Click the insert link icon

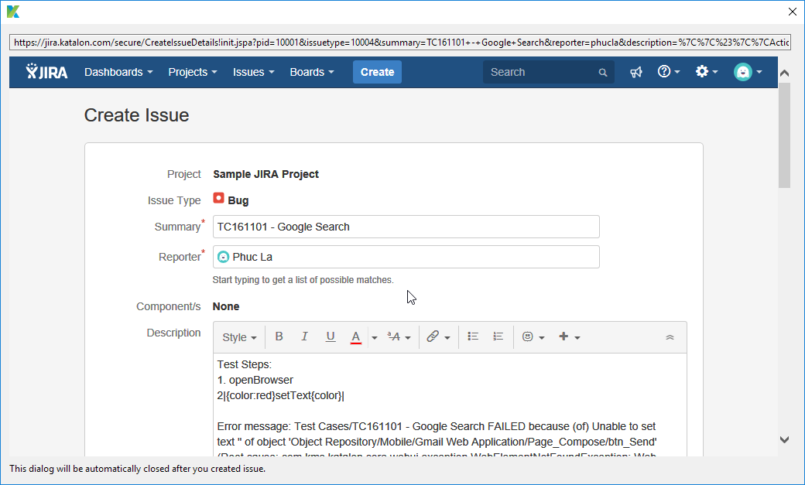point(433,336)
